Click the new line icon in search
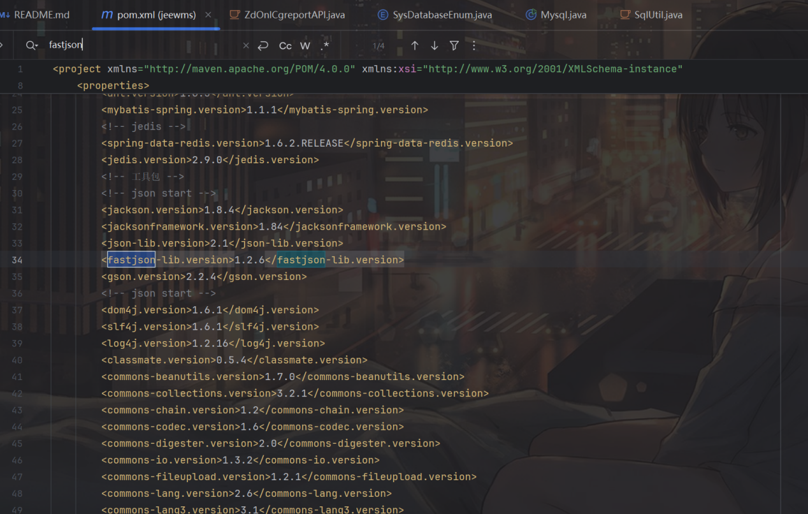This screenshot has height=514, width=808. point(263,46)
